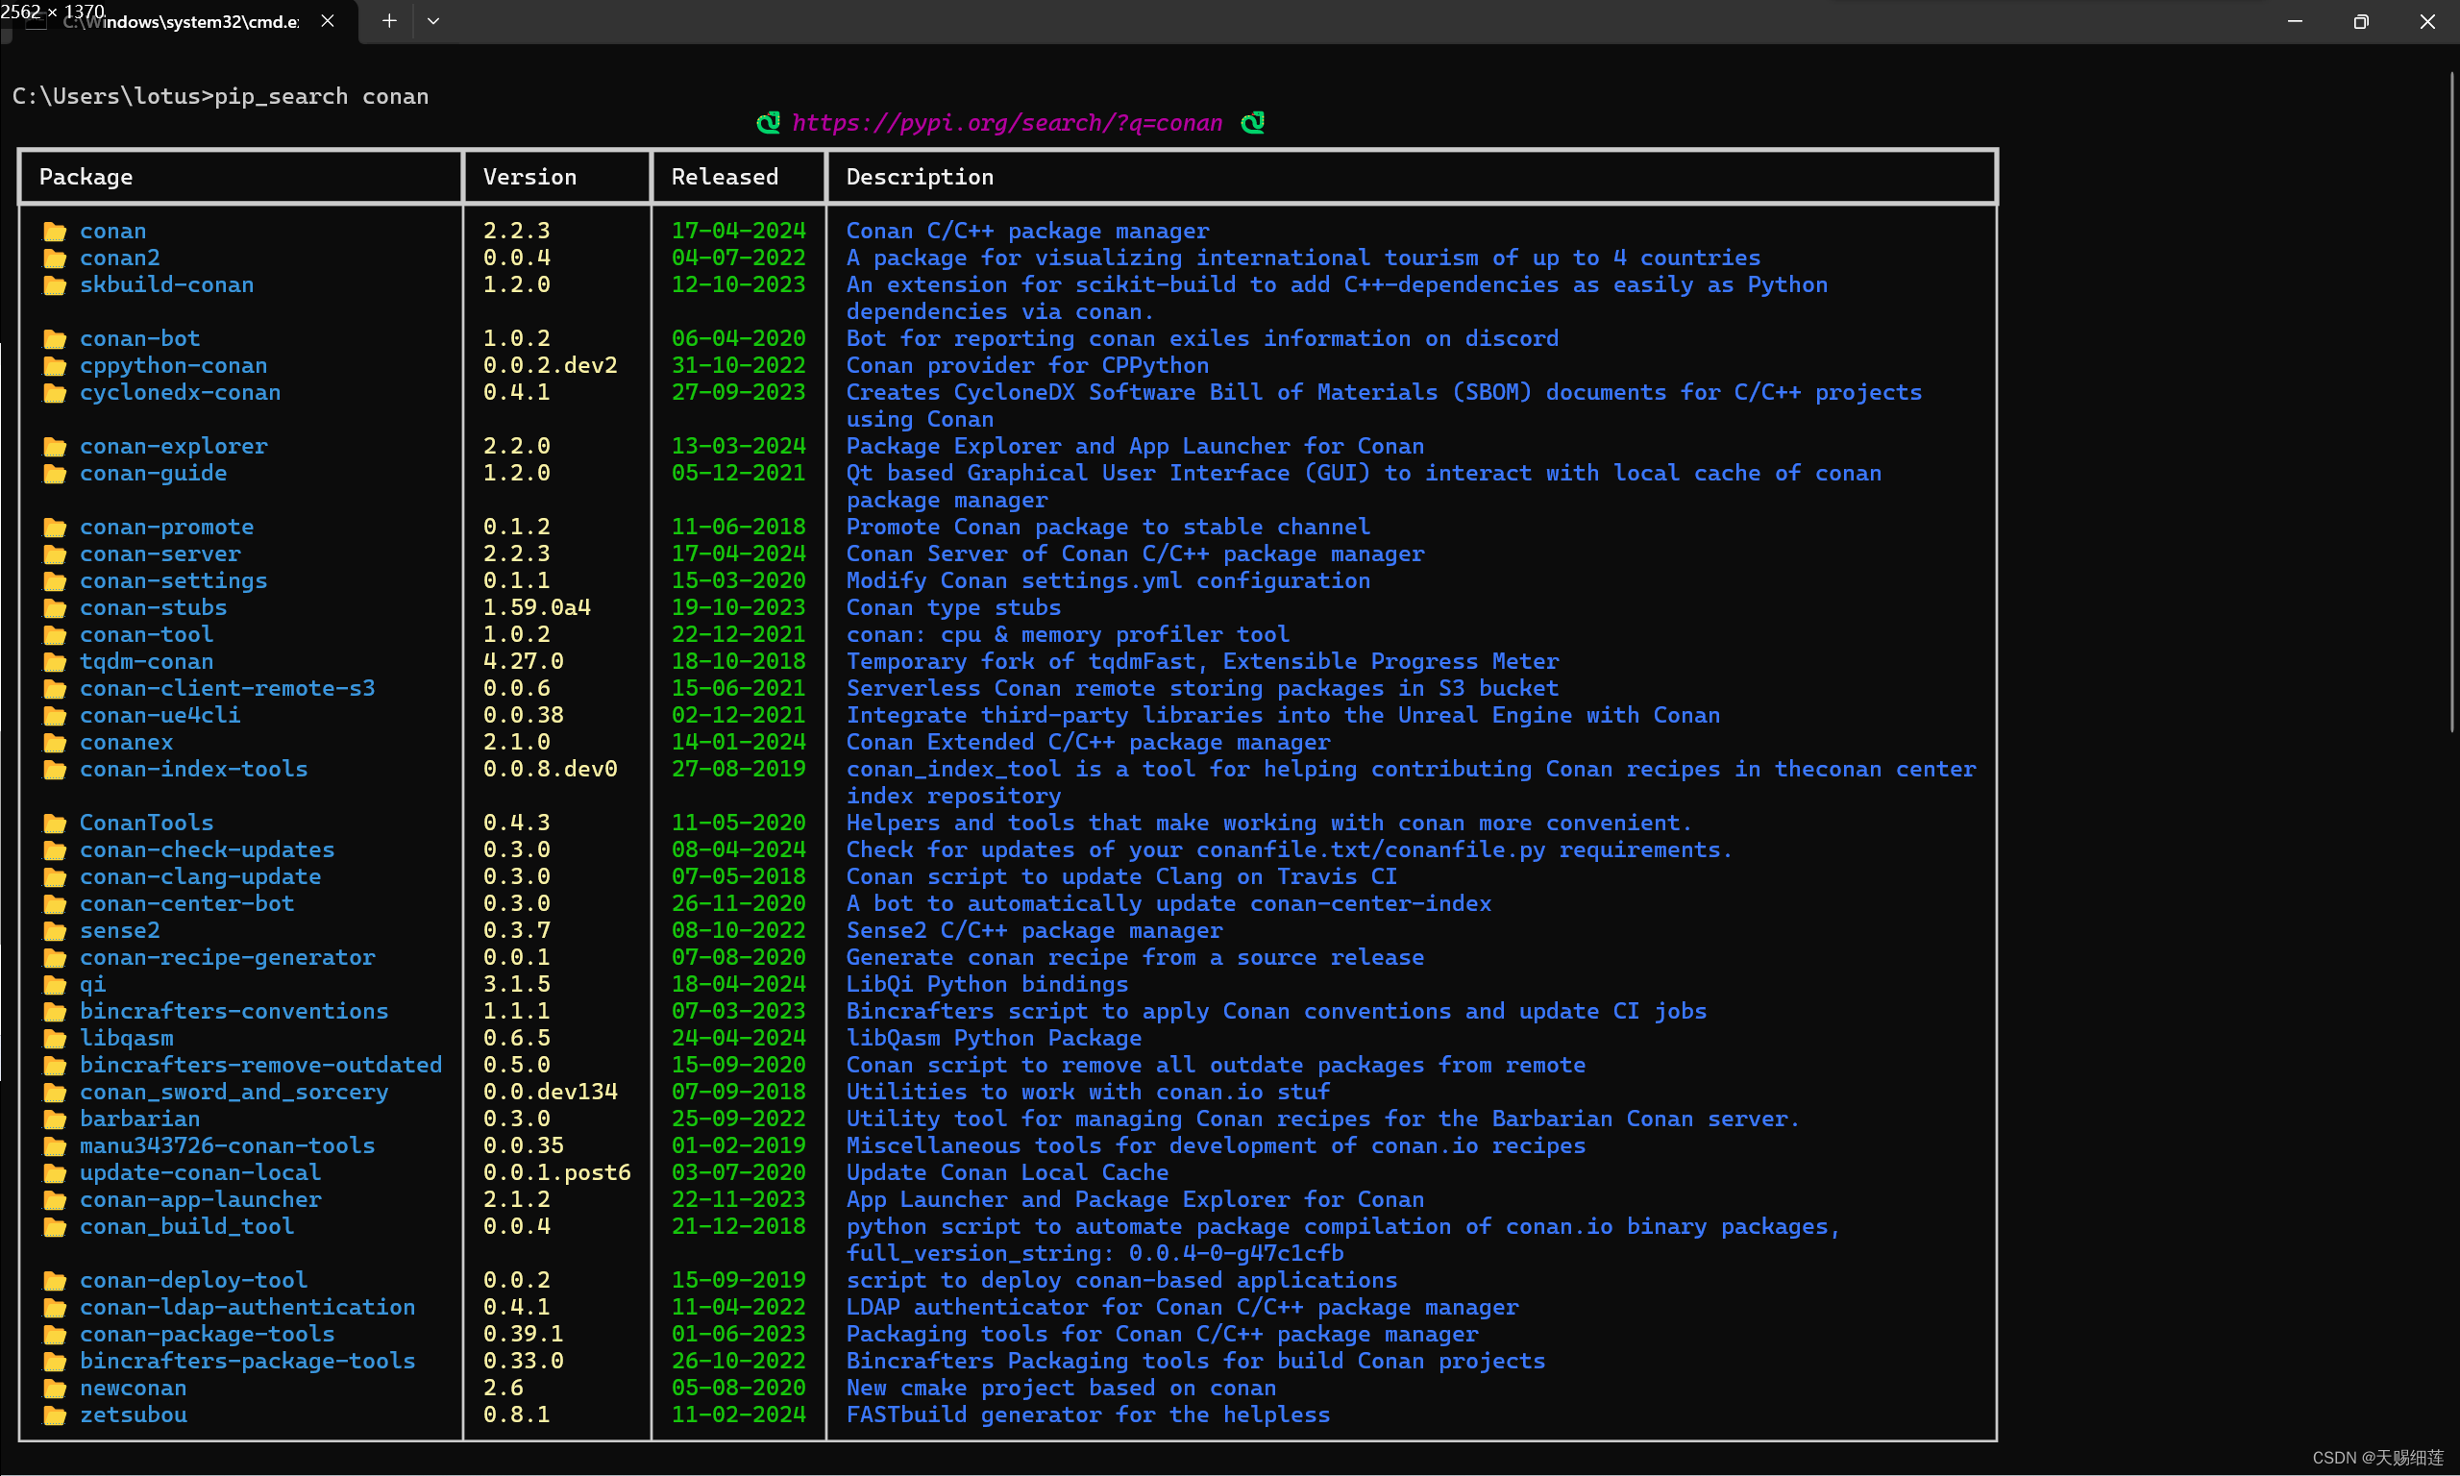Viewport: 2460px width, 1476px height.
Task: Open the new tab dropdown chevron
Action: click(433, 21)
